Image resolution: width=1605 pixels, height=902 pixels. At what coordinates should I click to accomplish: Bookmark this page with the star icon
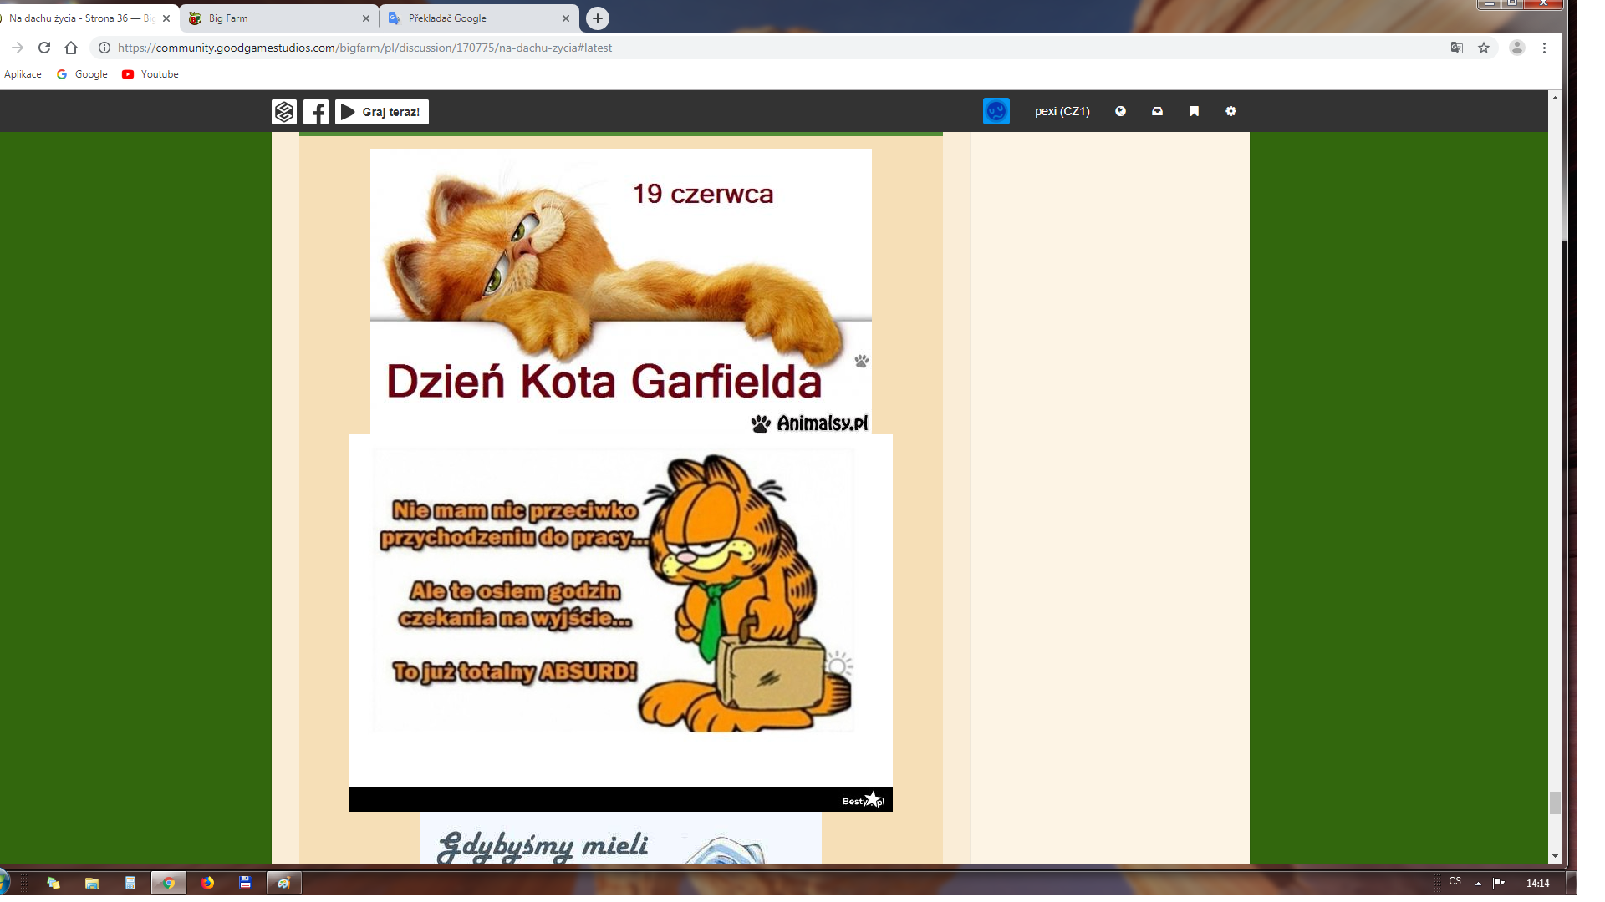click(x=1484, y=48)
